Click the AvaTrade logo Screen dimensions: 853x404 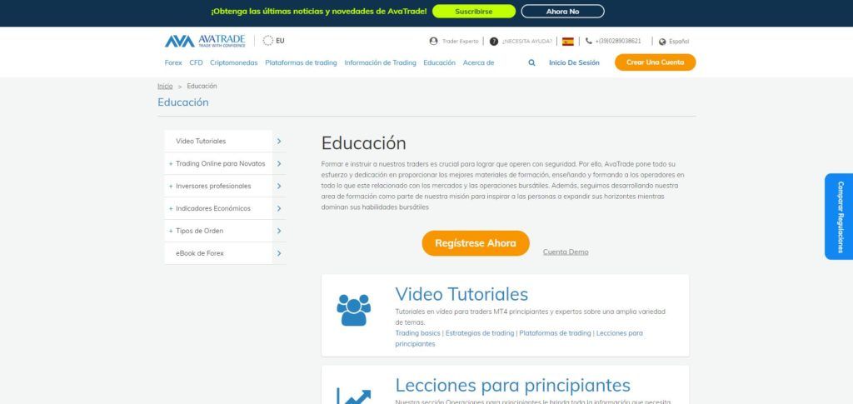pyautogui.click(x=205, y=41)
